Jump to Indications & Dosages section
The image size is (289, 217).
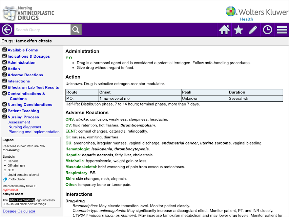click(x=29, y=56)
